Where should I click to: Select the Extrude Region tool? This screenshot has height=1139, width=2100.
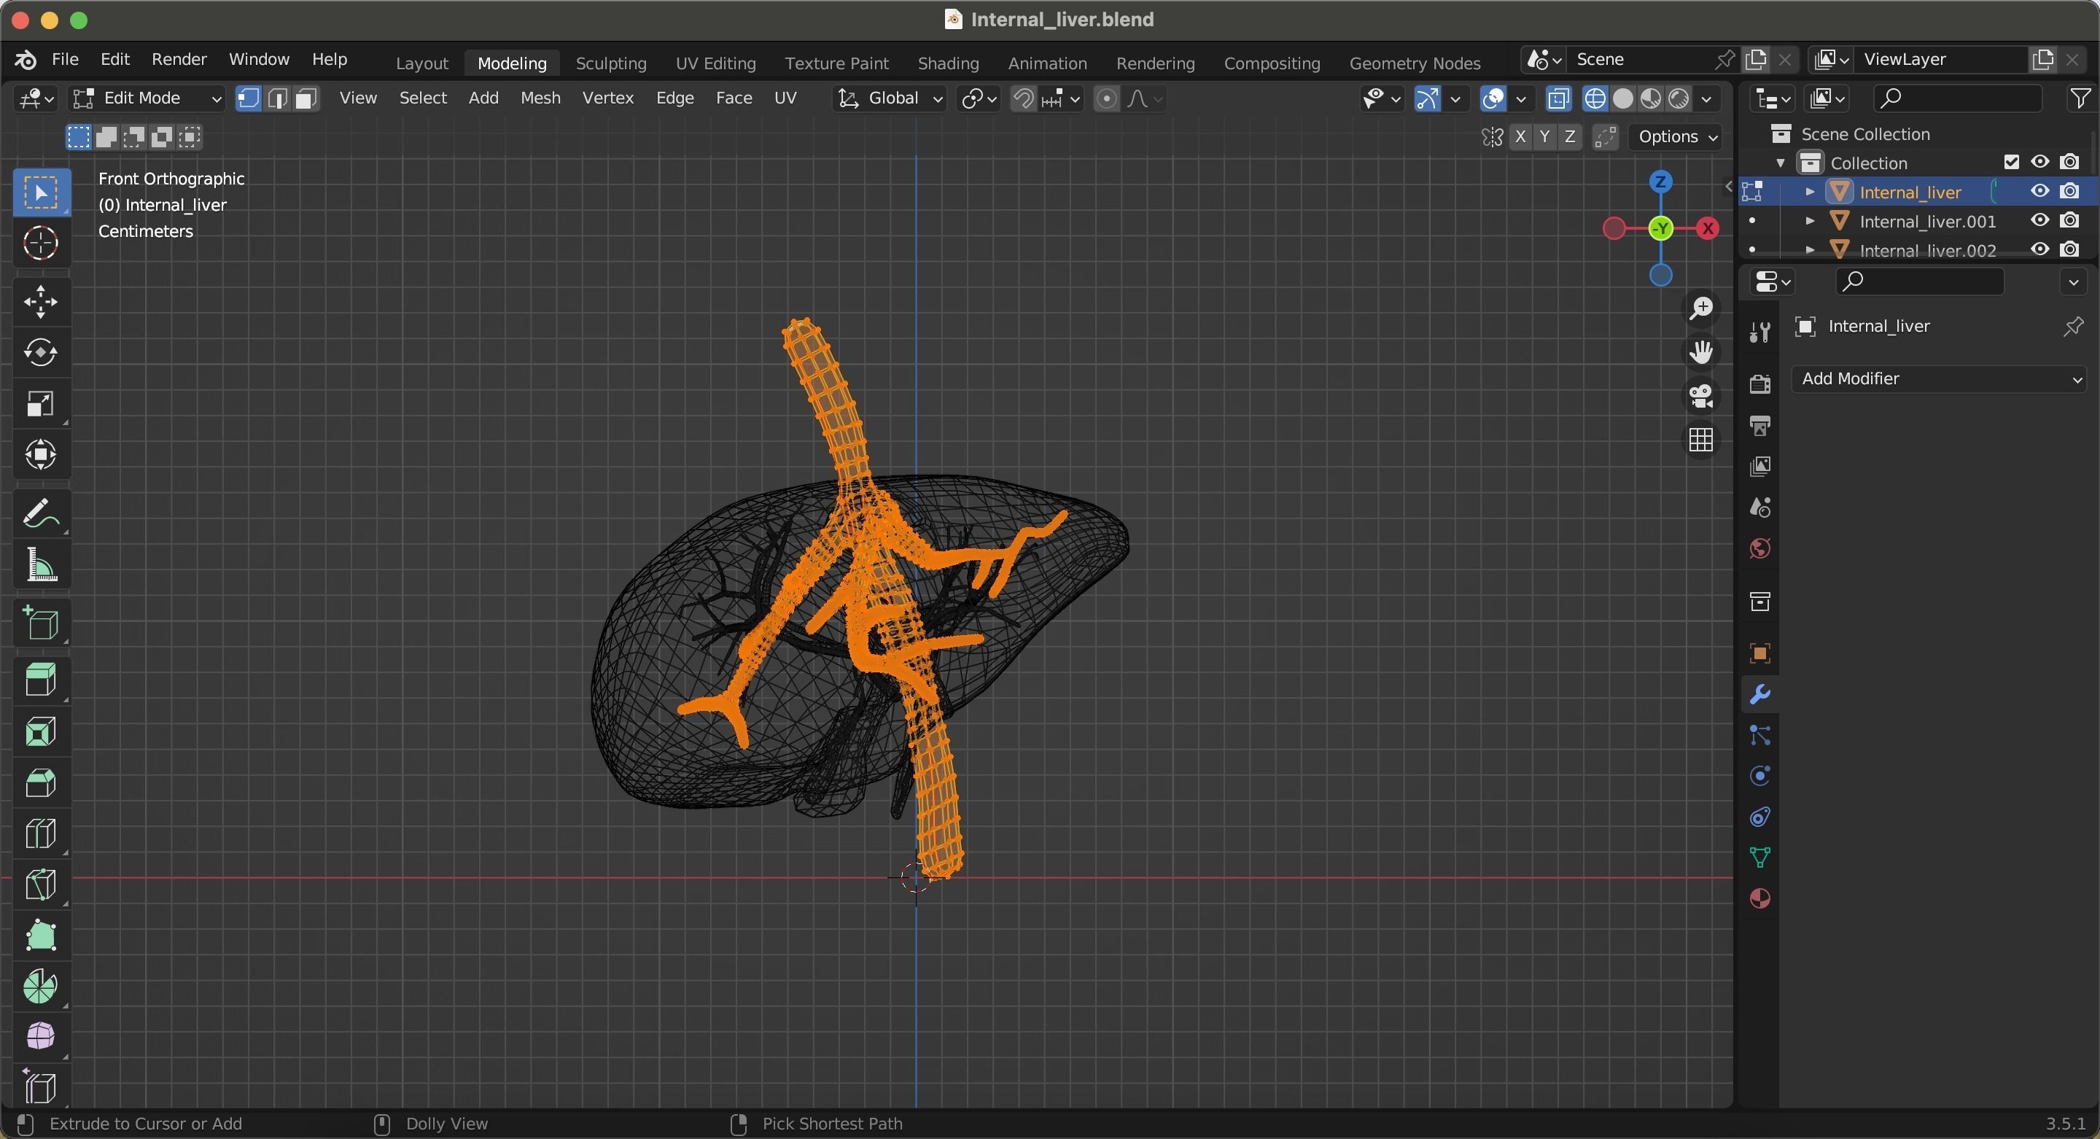41,680
